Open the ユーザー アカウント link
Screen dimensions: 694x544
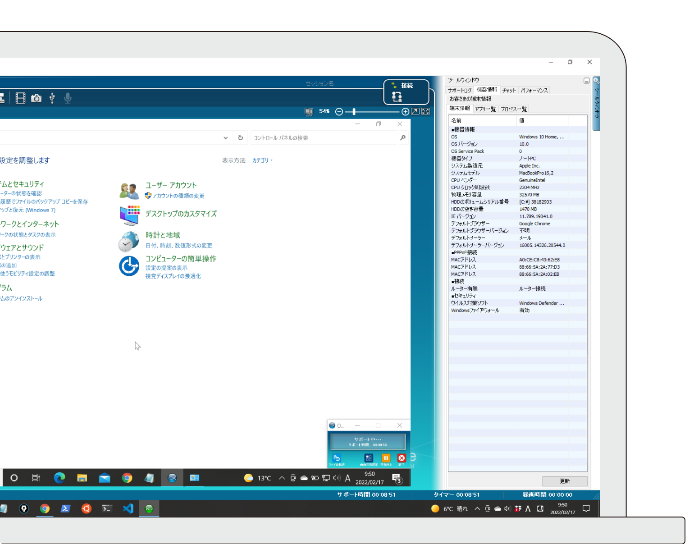pyautogui.click(x=171, y=185)
